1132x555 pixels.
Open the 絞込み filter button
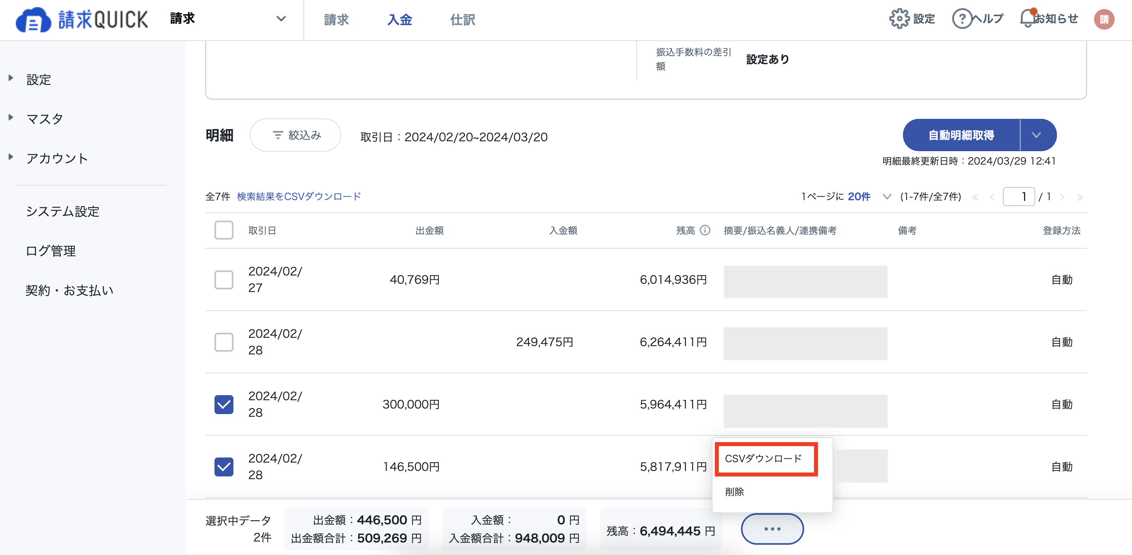295,135
